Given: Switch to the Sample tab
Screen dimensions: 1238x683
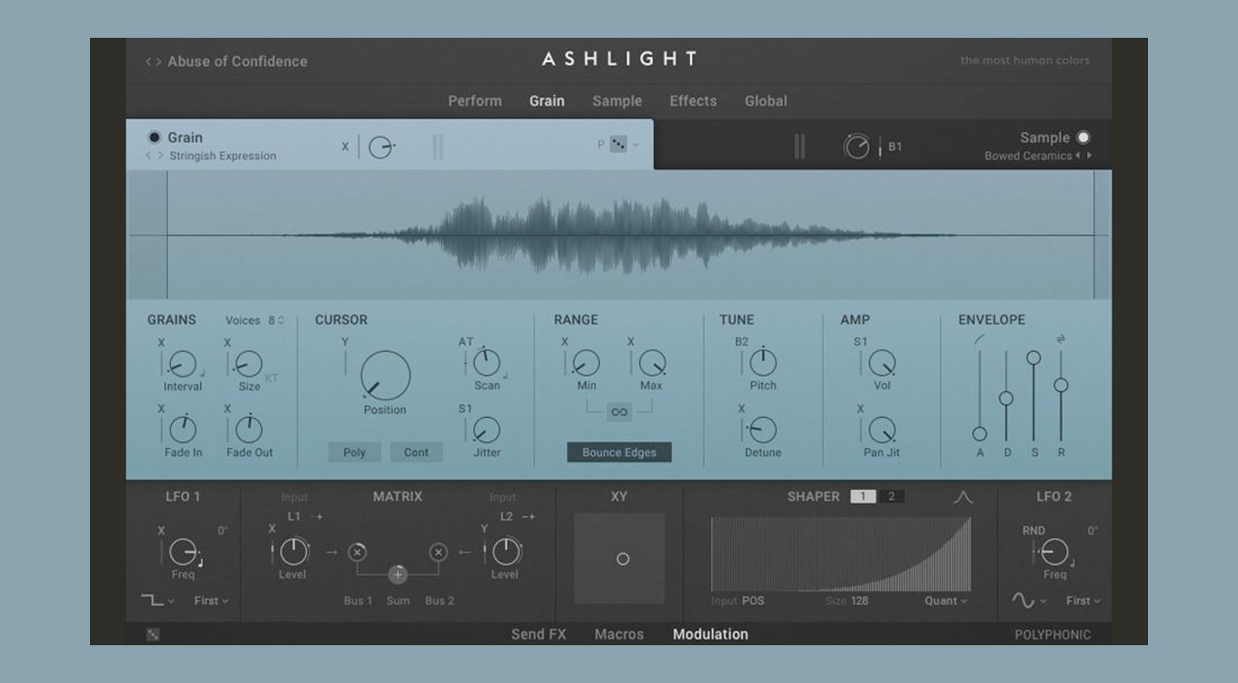Looking at the screenshot, I should coord(617,100).
